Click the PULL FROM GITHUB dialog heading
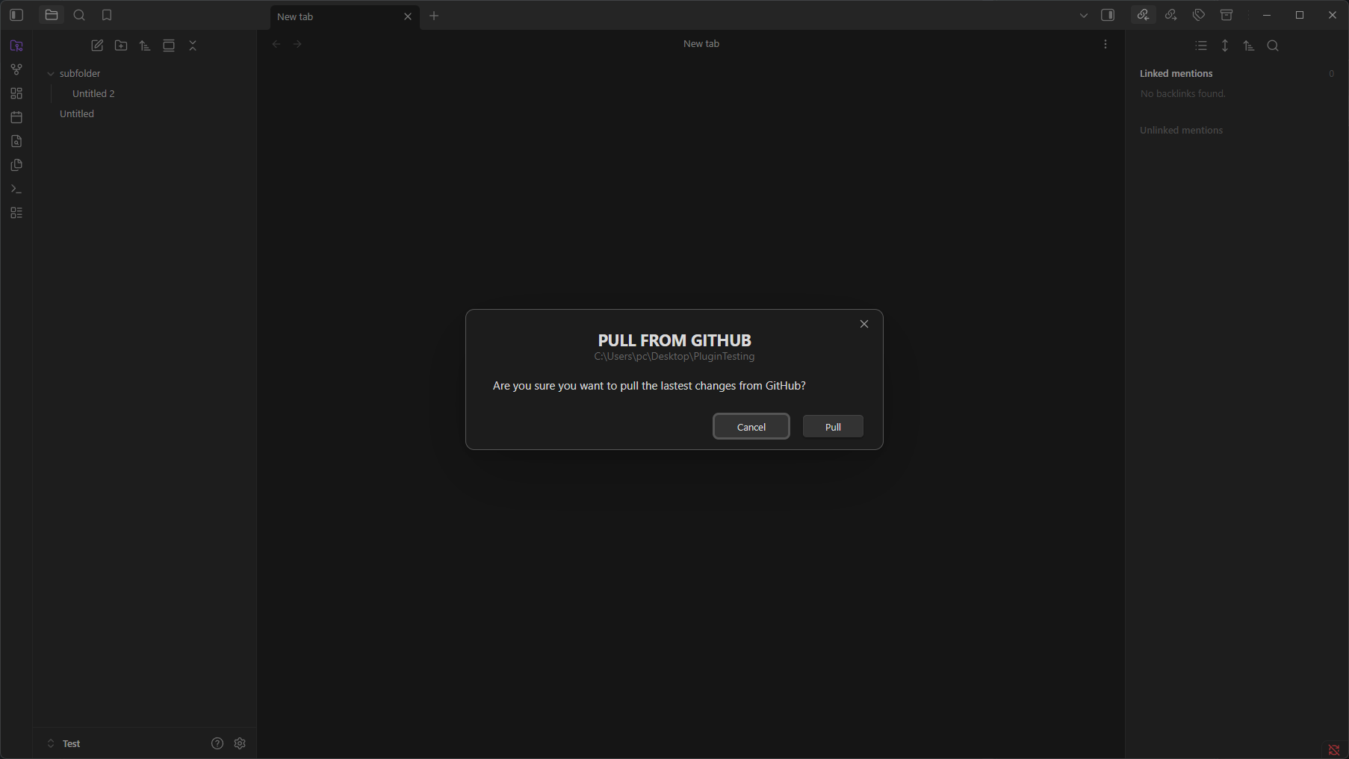Viewport: 1349px width, 759px height. coord(674,340)
